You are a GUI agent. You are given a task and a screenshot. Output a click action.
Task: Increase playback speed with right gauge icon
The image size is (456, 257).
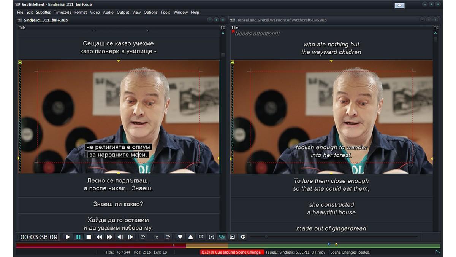pos(168,237)
